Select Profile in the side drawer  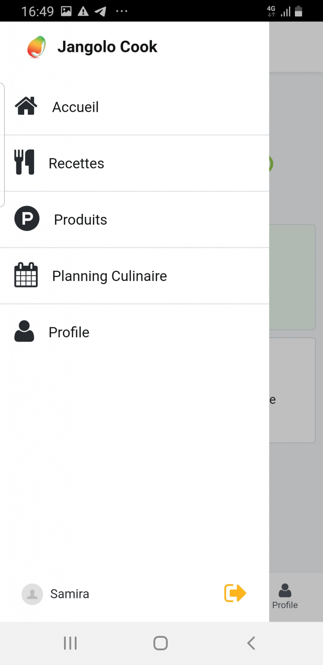point(134,332)
